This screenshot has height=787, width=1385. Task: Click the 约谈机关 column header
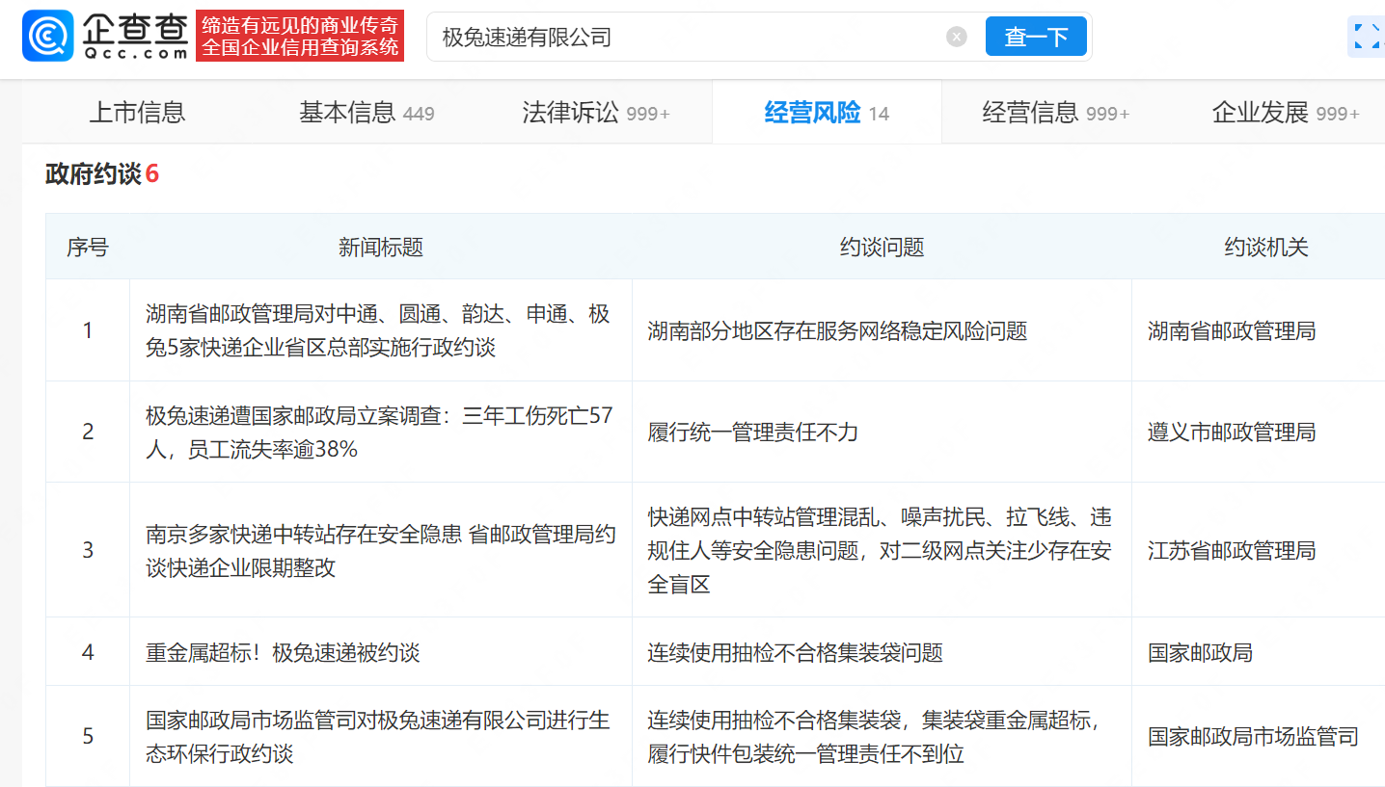1266,248
